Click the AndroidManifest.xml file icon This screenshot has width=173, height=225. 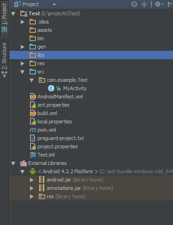coord(33,97)
